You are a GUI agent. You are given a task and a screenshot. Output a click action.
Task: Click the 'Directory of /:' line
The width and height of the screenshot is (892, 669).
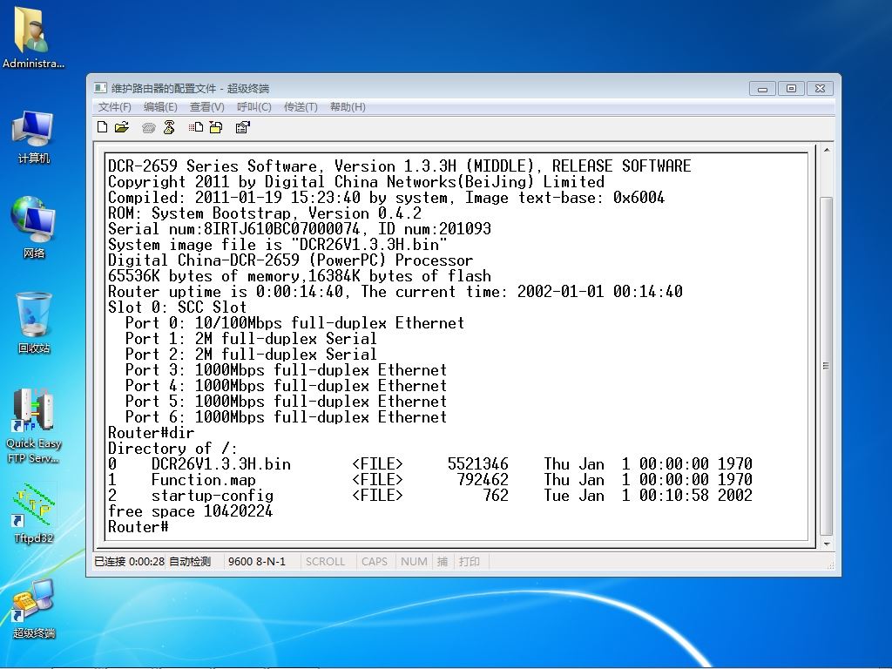click(172, 449)
